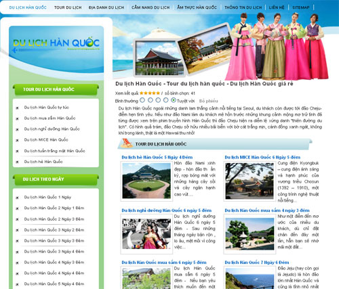
Task: Select the first rating radio button next to Bình thường
Action: pyautogui.click(x=142, y=99)
